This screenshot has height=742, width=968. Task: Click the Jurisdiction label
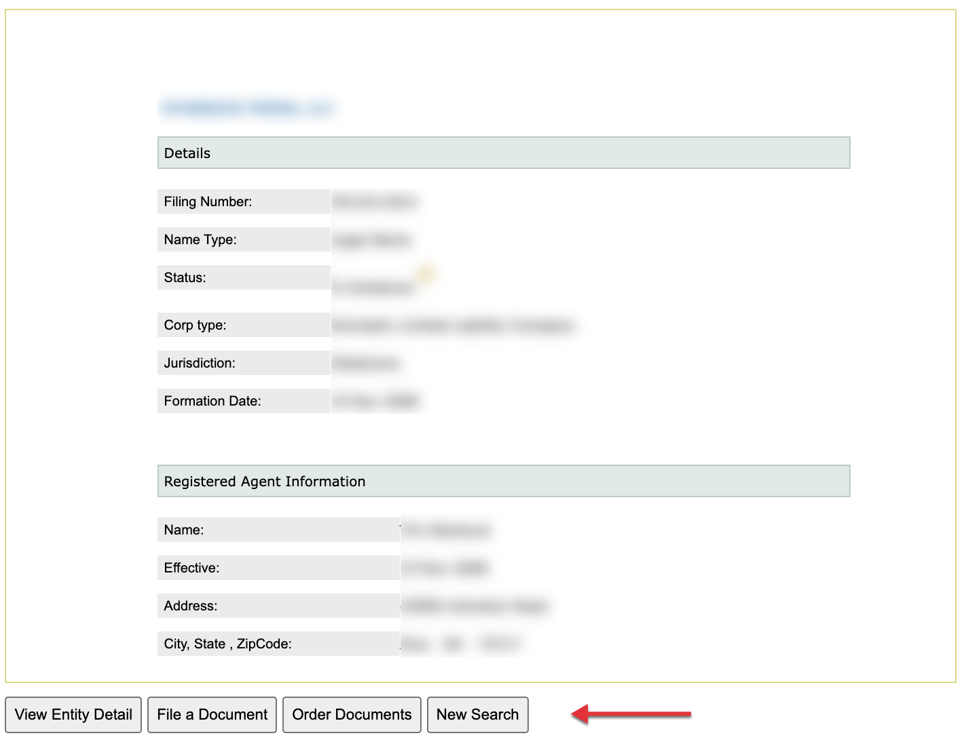coord(200,363)
